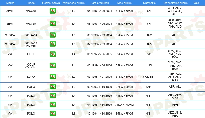
Task: Click the body codes 6X1, 6E1
Action: click(149, 77)
